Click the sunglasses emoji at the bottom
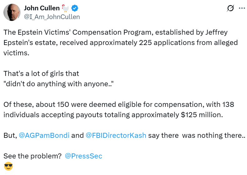 (8, 166)
